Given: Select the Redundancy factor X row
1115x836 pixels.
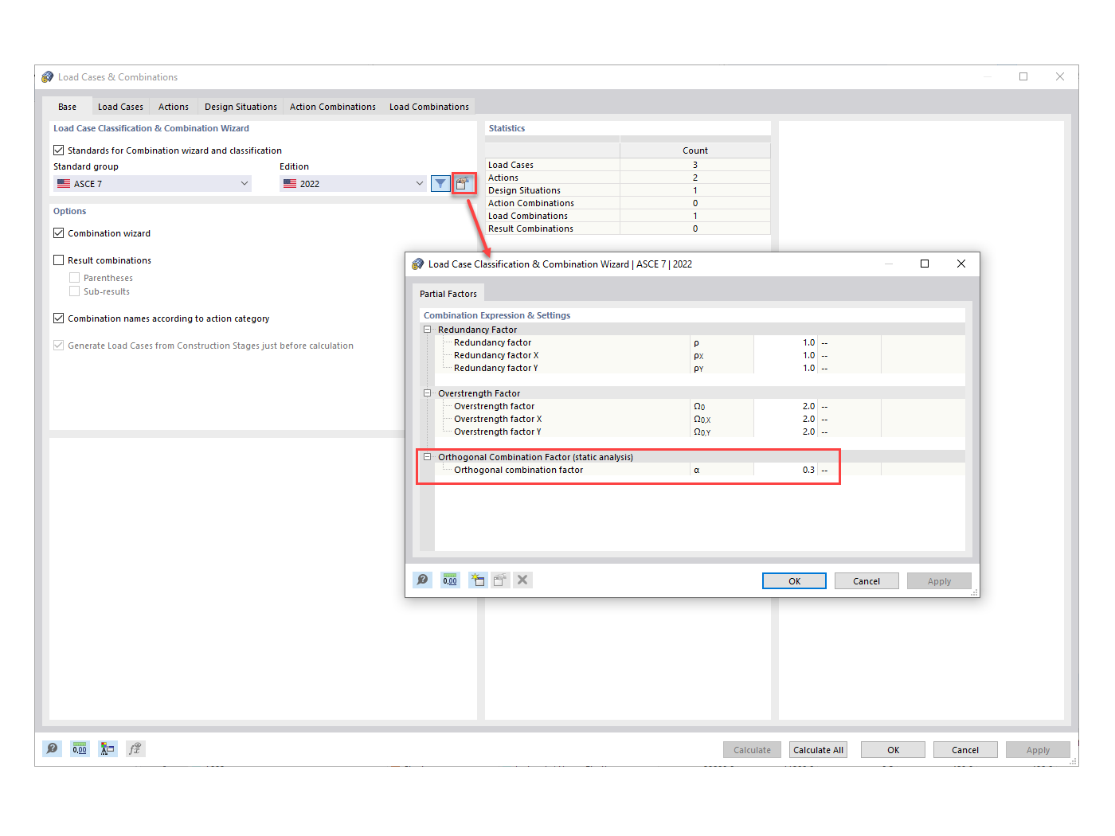Looking at the screenshot, I should coord(700,355).
